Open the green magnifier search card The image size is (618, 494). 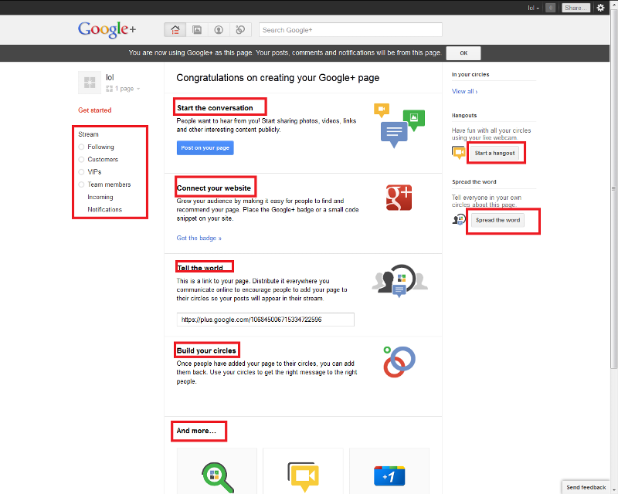(217, 471)
